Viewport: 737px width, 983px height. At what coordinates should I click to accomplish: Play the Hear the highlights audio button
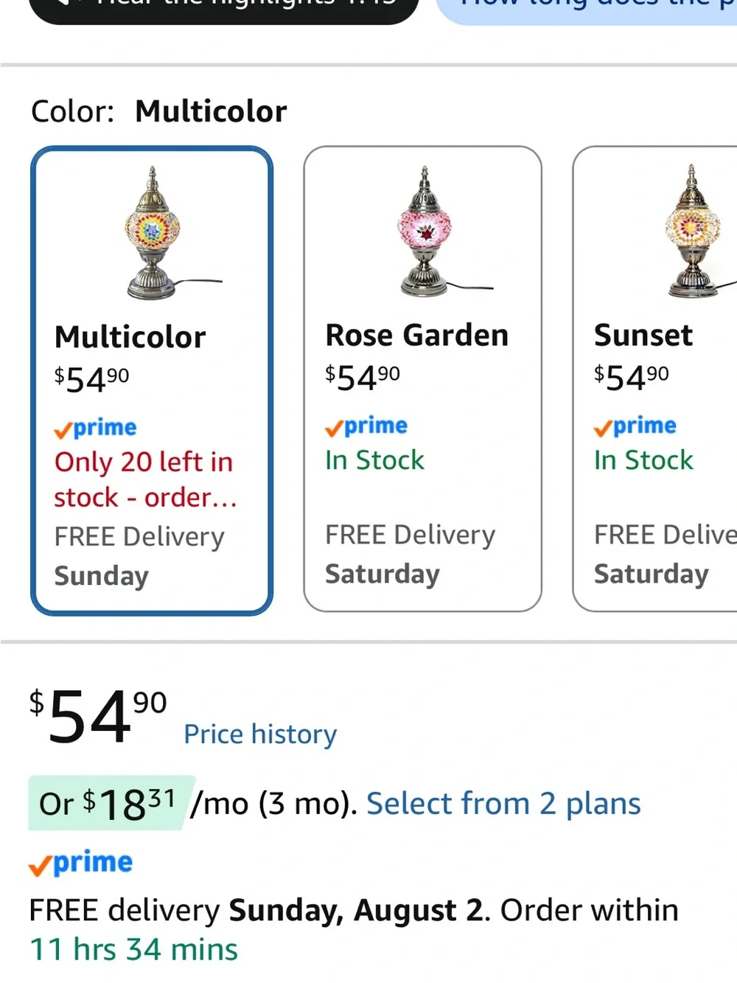tap(223, 6)
